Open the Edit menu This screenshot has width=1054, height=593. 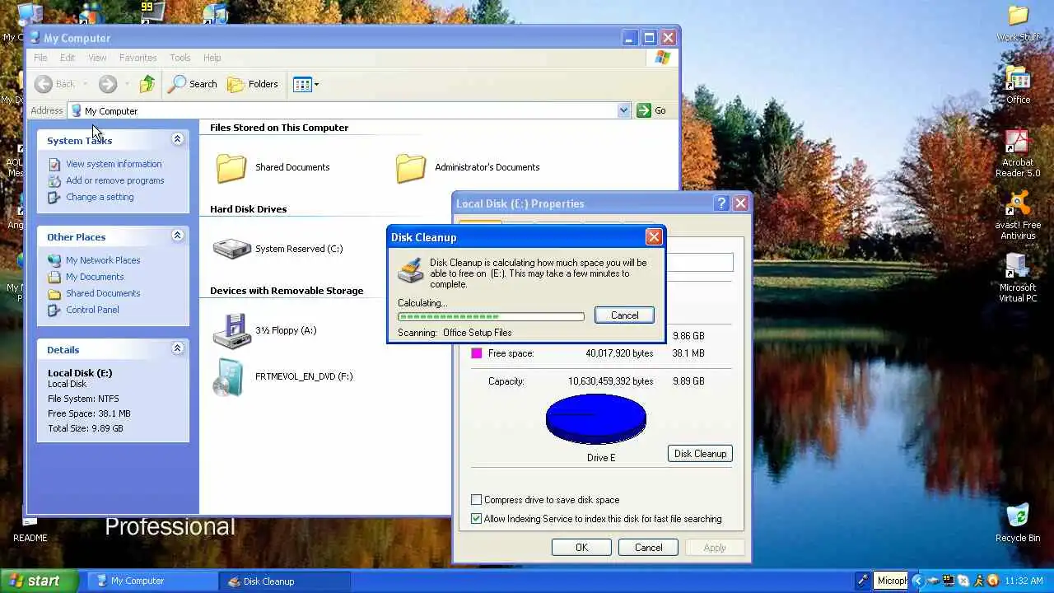click(x=68, y=58)
